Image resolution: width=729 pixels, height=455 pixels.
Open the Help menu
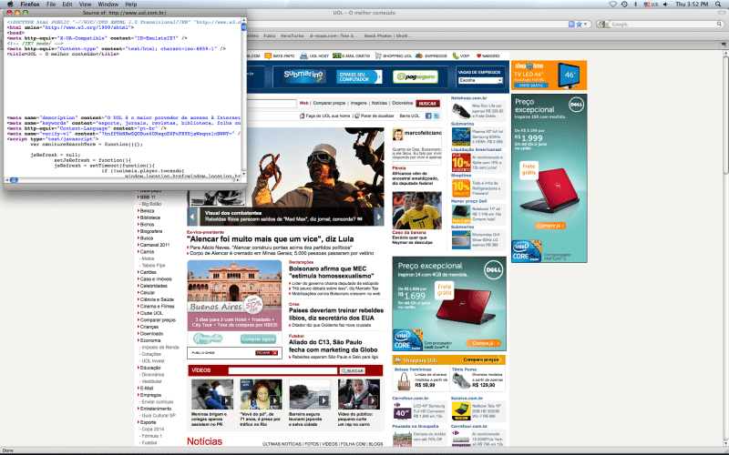tap(131, 5)
